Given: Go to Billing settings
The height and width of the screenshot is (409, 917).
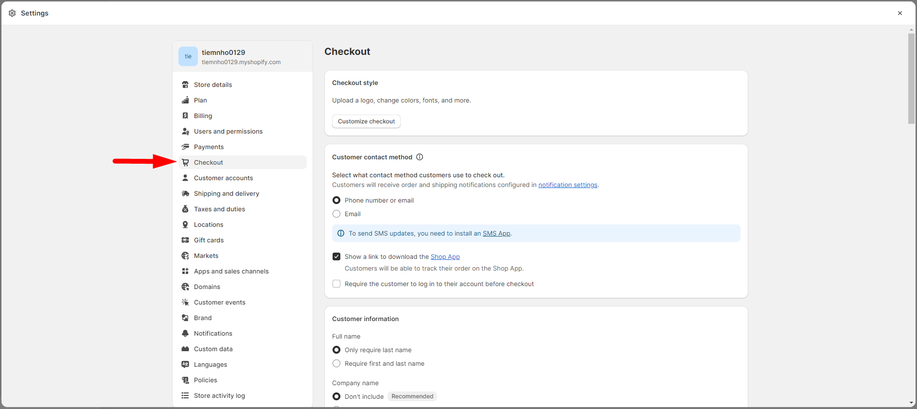Looking at the screenshot, I should pyautogui.click(x=243, y=116).
